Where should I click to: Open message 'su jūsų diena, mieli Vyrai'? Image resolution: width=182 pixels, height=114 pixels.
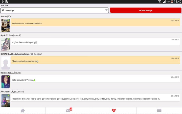point(95,41)
